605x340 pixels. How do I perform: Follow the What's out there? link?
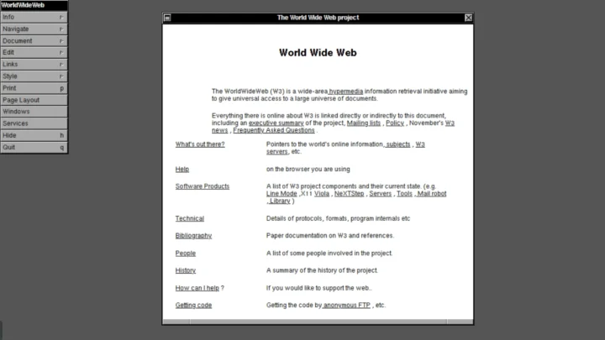pos(200,144)
